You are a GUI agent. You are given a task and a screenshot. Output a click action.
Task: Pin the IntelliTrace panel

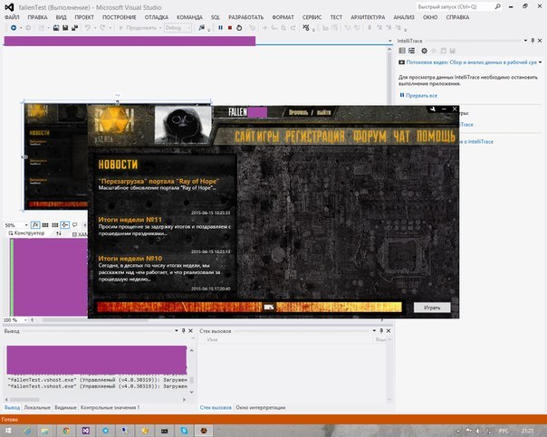533,41
